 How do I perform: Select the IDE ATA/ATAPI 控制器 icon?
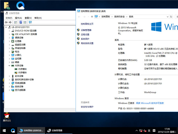tap(13, 34)
